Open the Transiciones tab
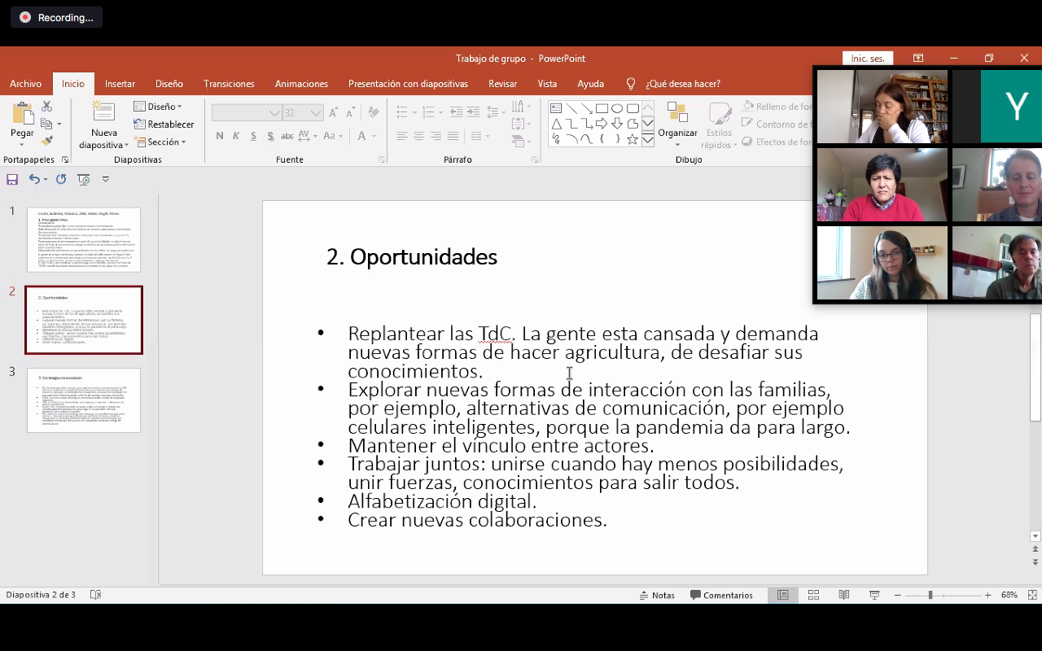Screen dimensions: 1042x651 229,84
